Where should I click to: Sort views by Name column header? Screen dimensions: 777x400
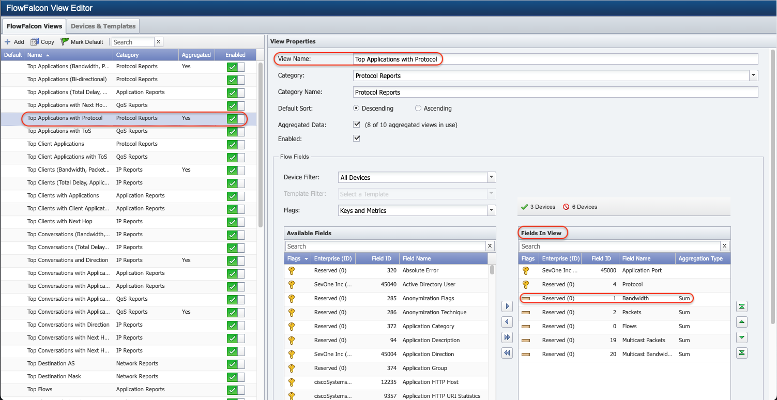pos(69,55)
